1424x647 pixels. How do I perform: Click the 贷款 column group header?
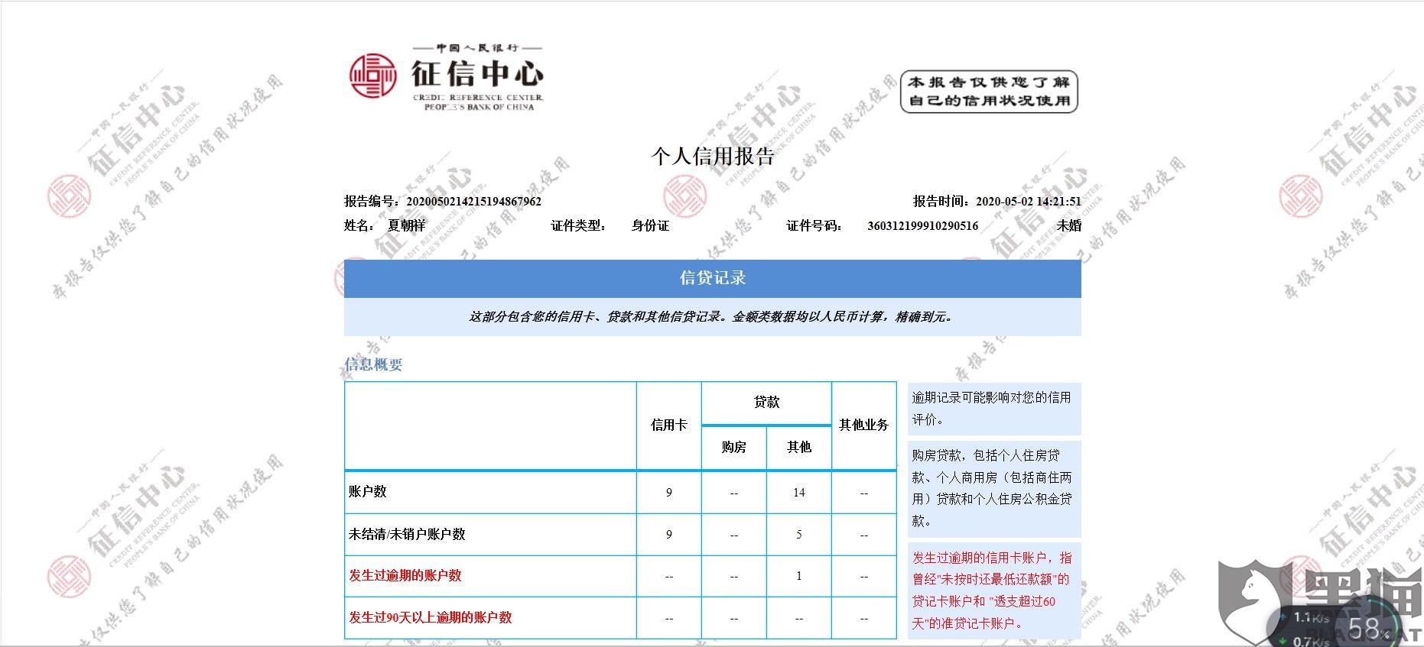(x=766, y=402)
